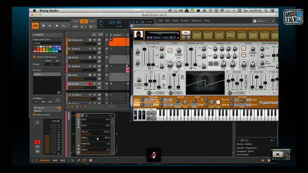Close the Amber device parameter panel
This screenshot has height=173, width=308.
111,115
